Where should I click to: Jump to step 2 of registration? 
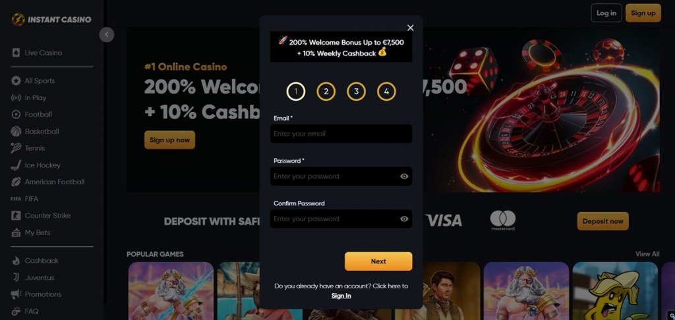click(326, 91)
